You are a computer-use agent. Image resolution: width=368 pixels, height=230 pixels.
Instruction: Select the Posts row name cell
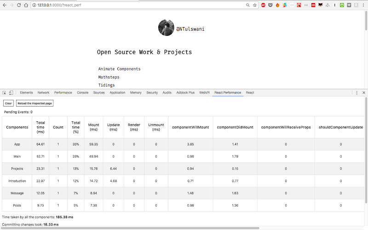[x=17, y=205]
